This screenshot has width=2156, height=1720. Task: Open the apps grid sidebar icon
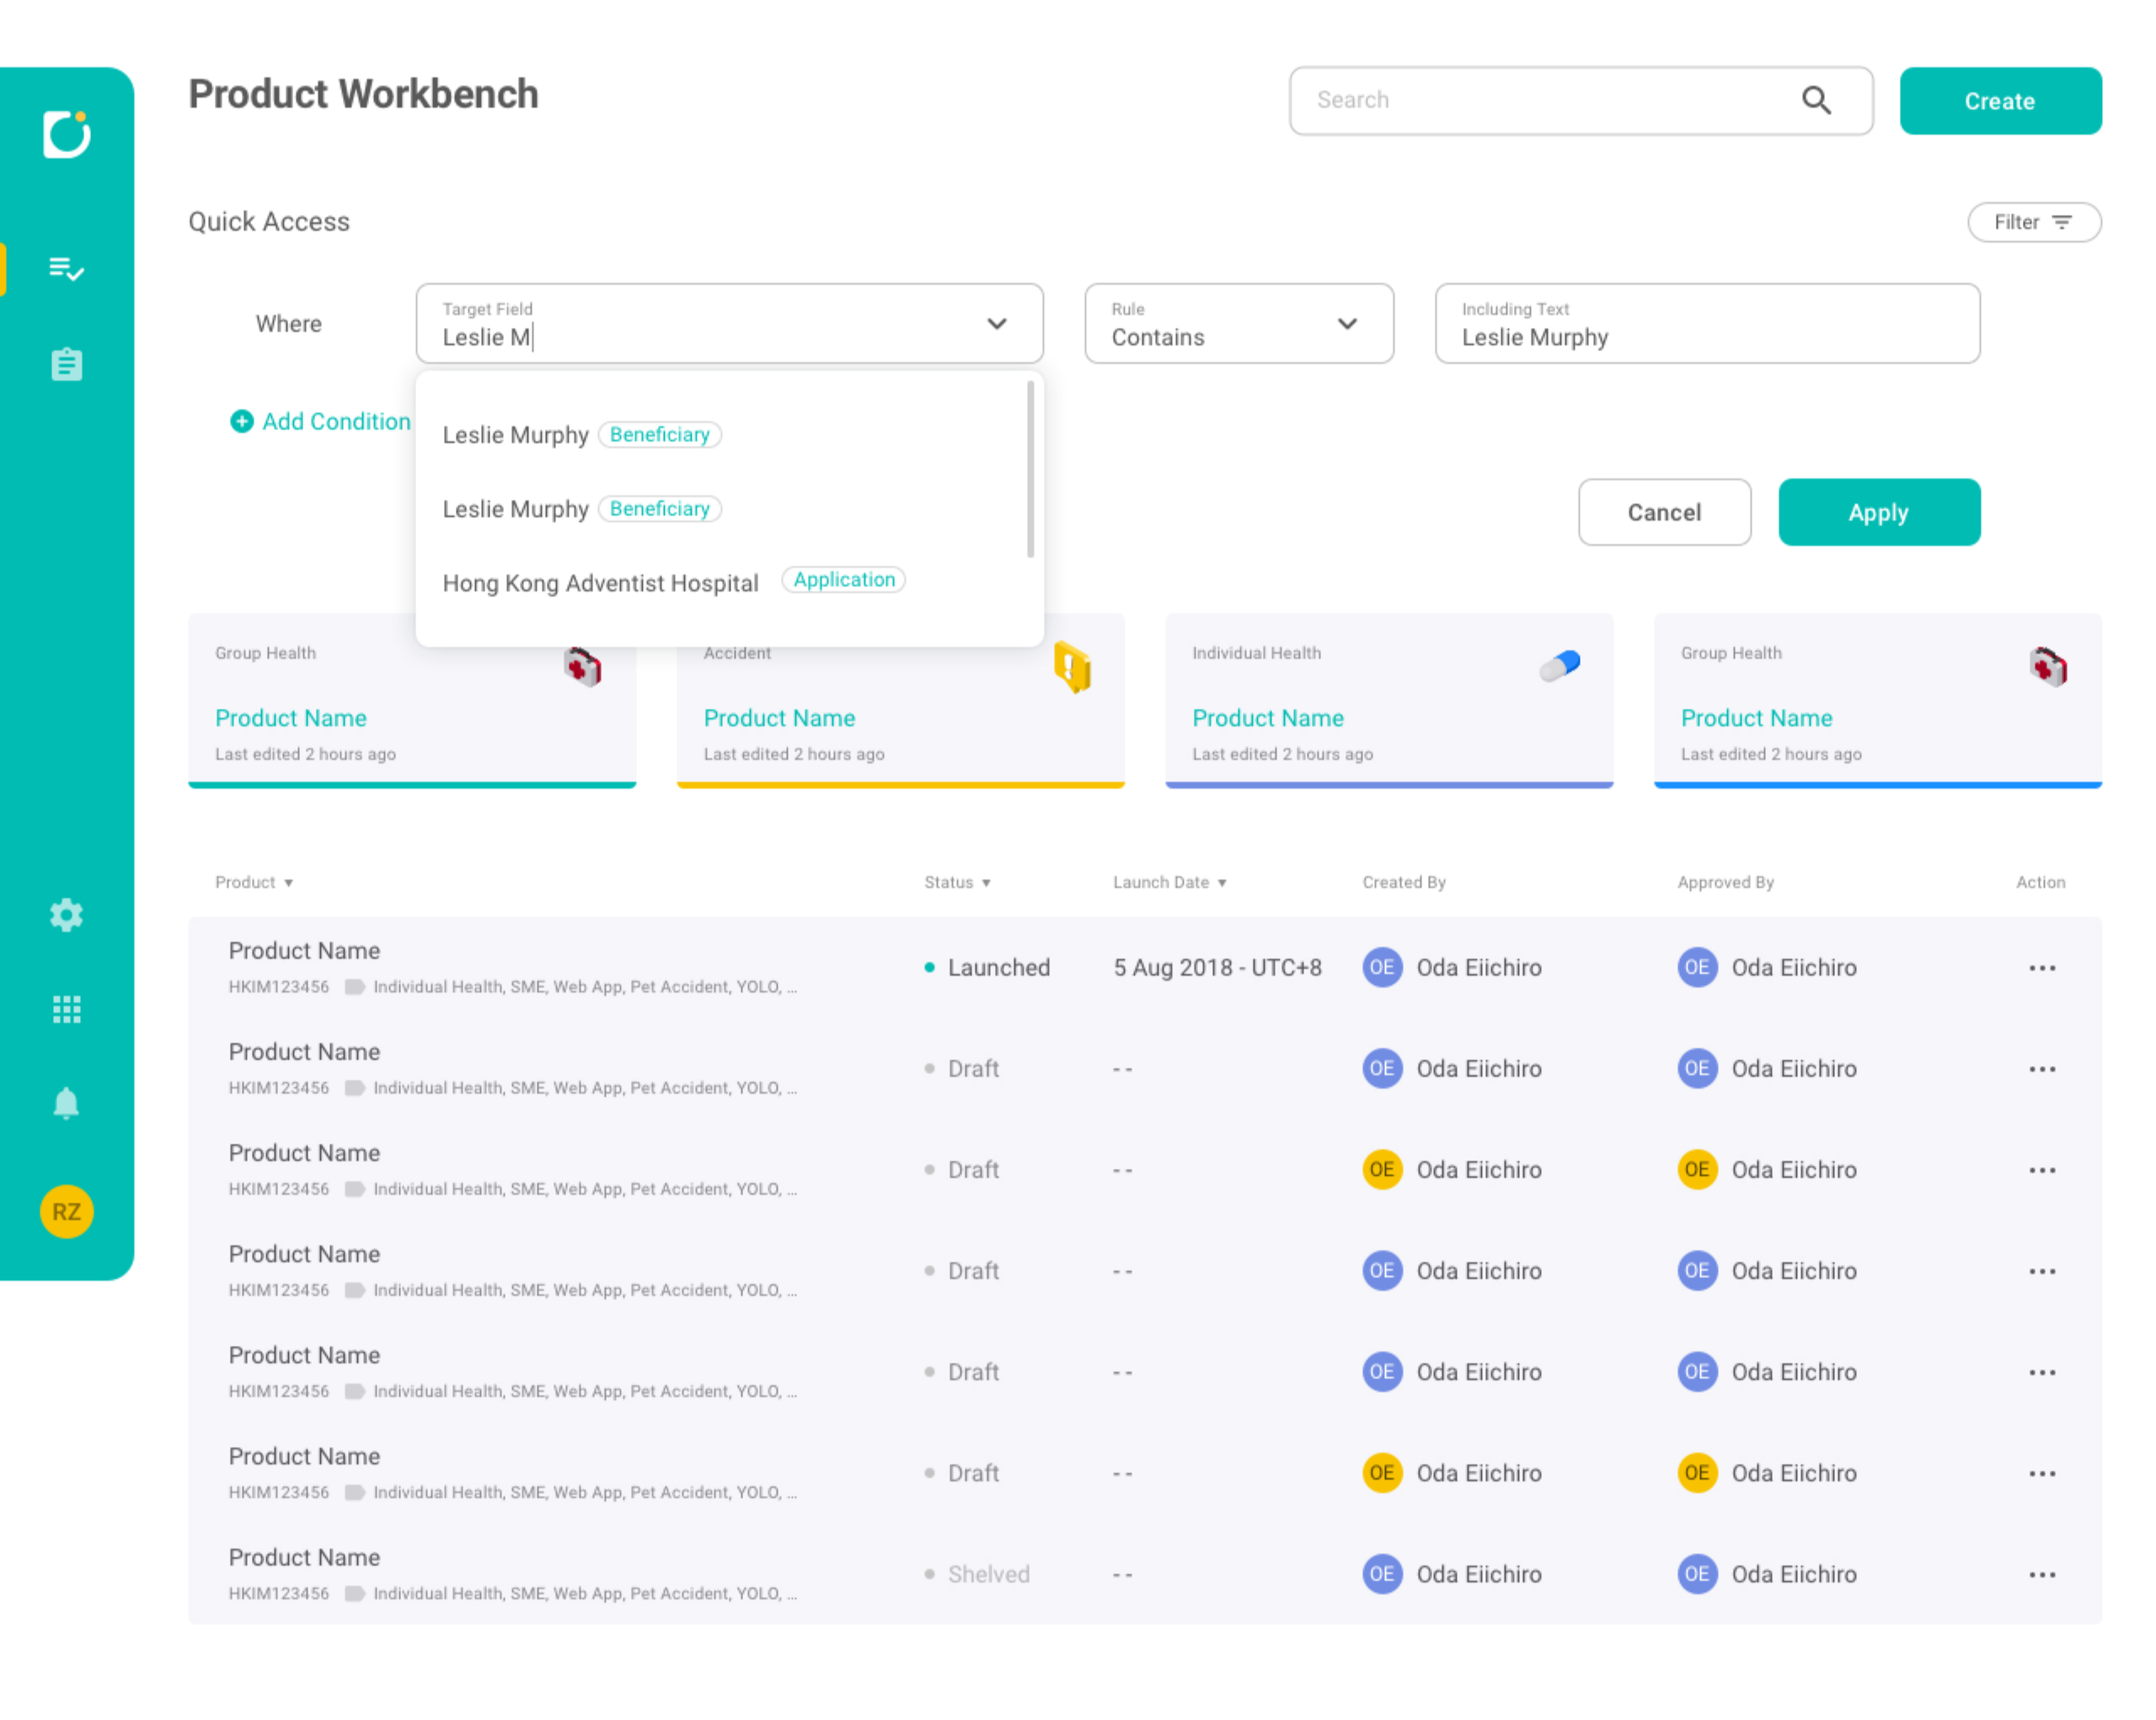click(x=66, y=1009)
